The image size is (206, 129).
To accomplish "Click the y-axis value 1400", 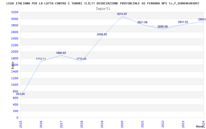I will tap(15, 72).
